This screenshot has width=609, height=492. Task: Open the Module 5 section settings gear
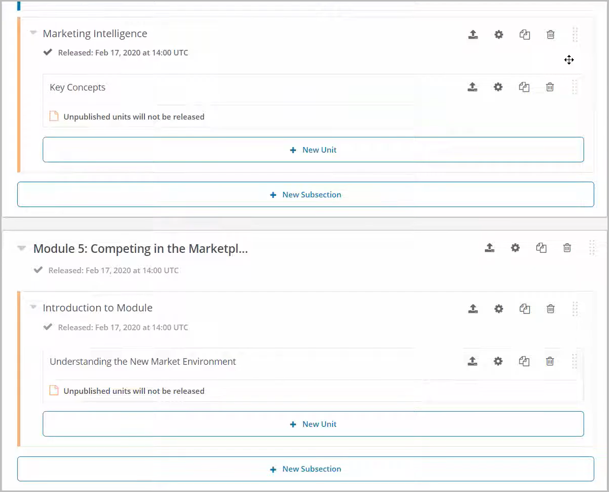pyautogui.click(x=515, y=248)
